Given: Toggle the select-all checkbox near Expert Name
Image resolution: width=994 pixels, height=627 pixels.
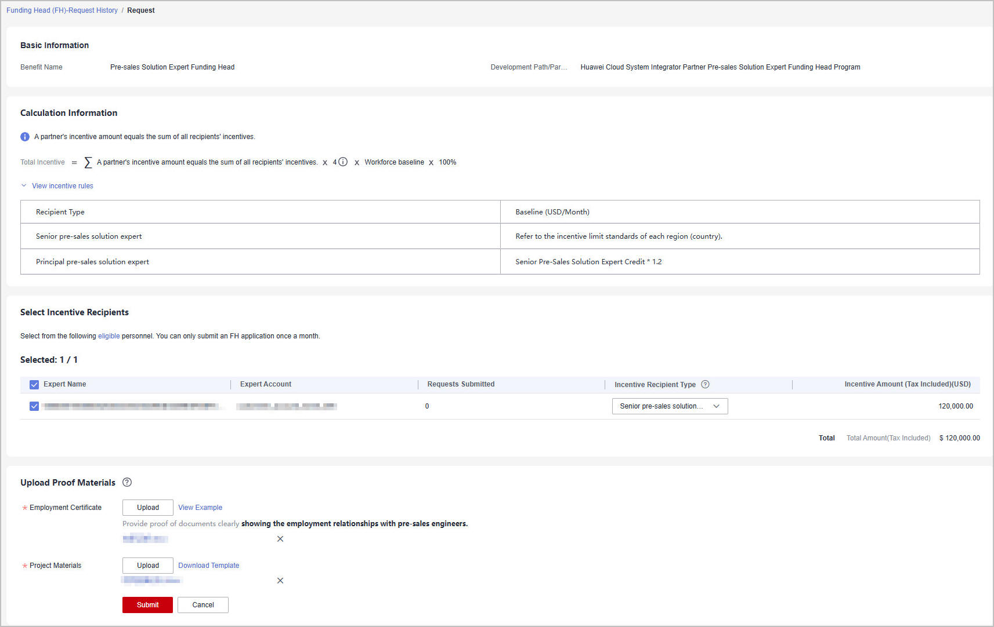Looking at the screenshot, I should click(x=34, y=384).
